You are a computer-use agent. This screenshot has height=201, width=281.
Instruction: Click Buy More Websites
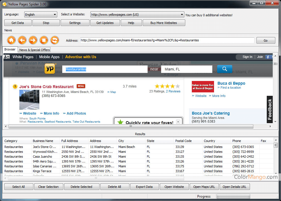tap(164, 23)
